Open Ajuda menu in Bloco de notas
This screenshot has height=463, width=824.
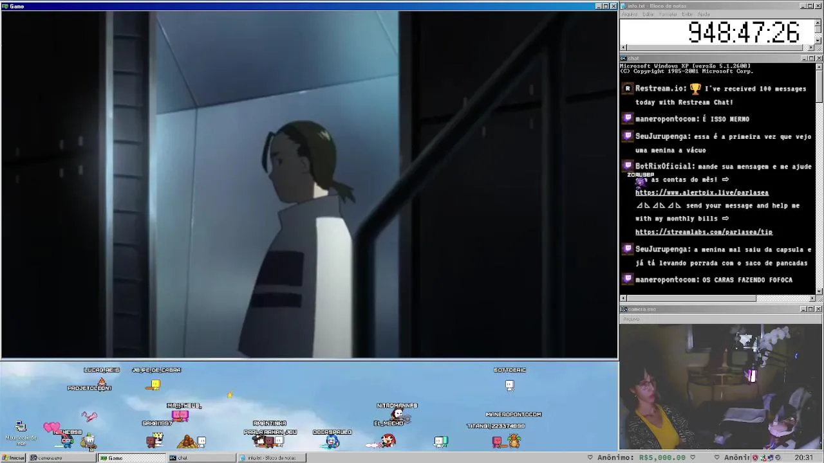pos(704,14)
